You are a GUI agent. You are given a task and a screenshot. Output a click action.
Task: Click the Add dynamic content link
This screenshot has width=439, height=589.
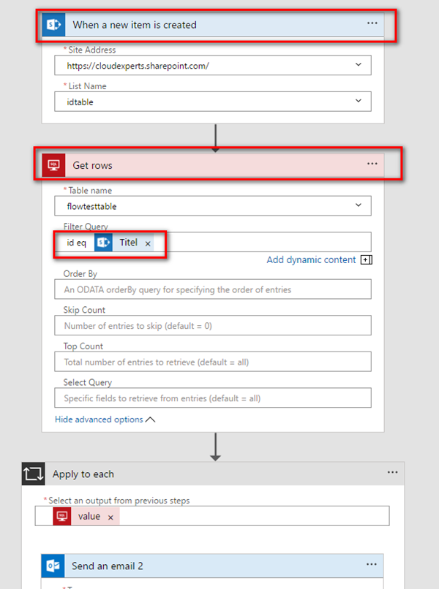(x=311, y=259)
